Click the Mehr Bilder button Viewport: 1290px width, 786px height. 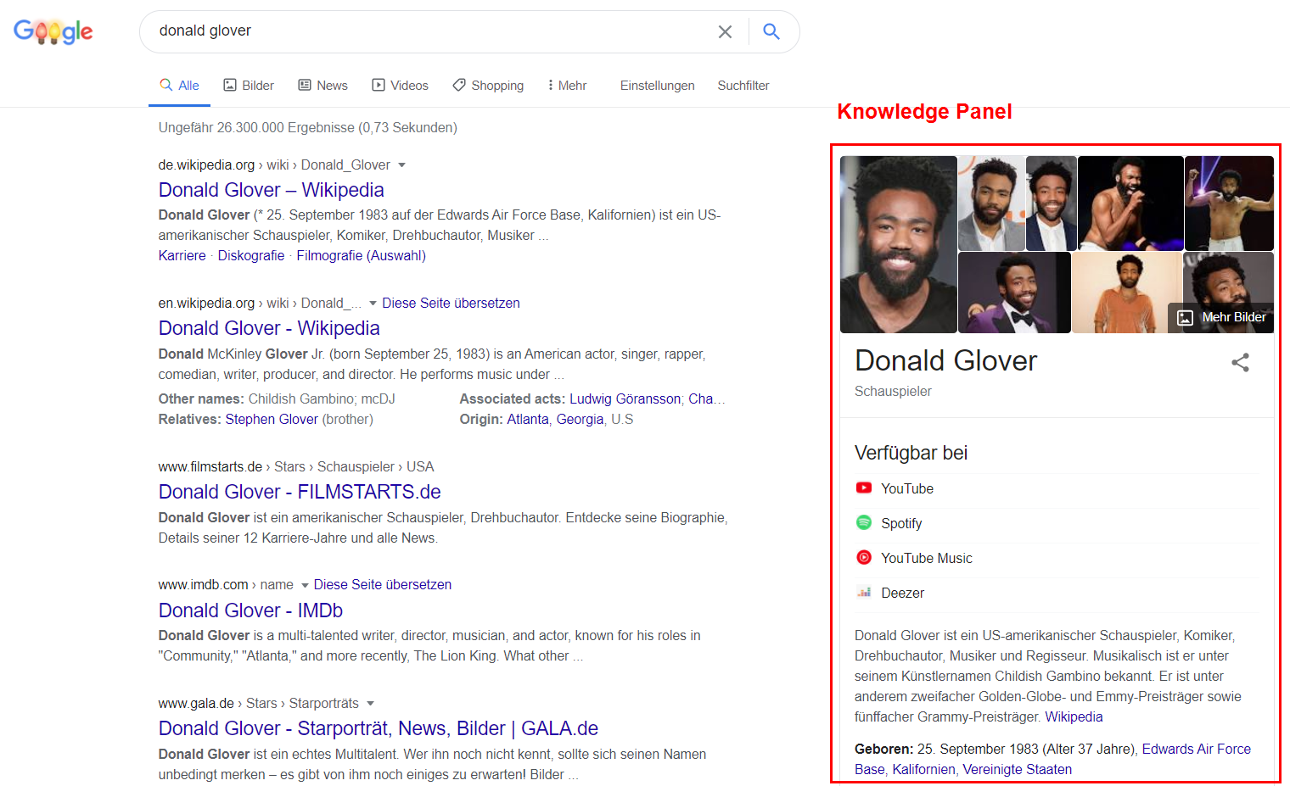(x=1220, y=317)
